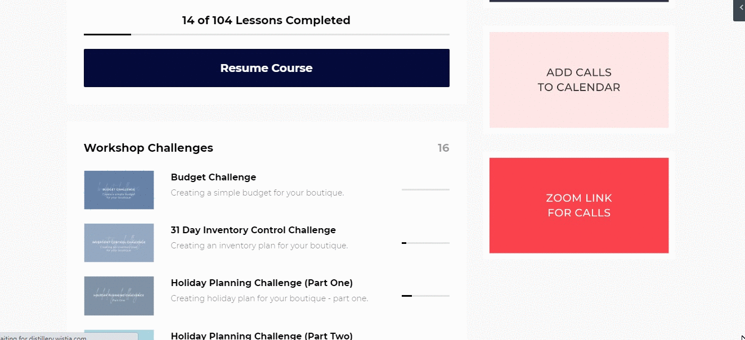
Task: Open the Holiday Planning Part One thumbnail
Action: [119, 296]
